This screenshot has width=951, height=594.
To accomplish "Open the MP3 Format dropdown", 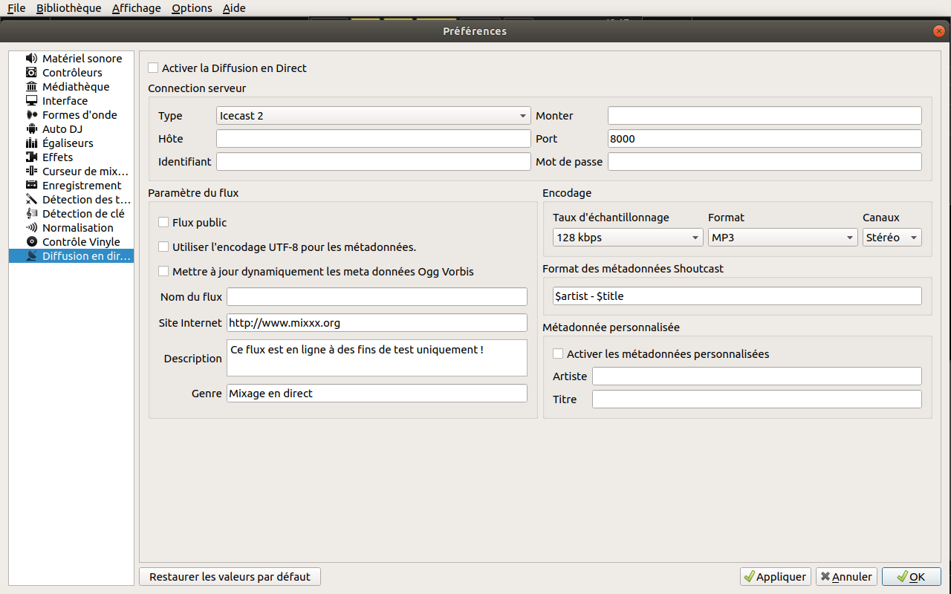I will [782, 238].
